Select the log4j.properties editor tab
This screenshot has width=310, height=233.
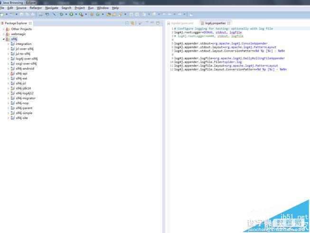click(216, 23)
